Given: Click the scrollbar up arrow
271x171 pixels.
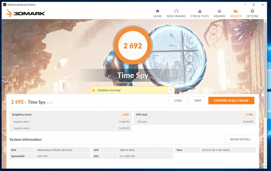Looking at the screenshot, I should 265,21.
